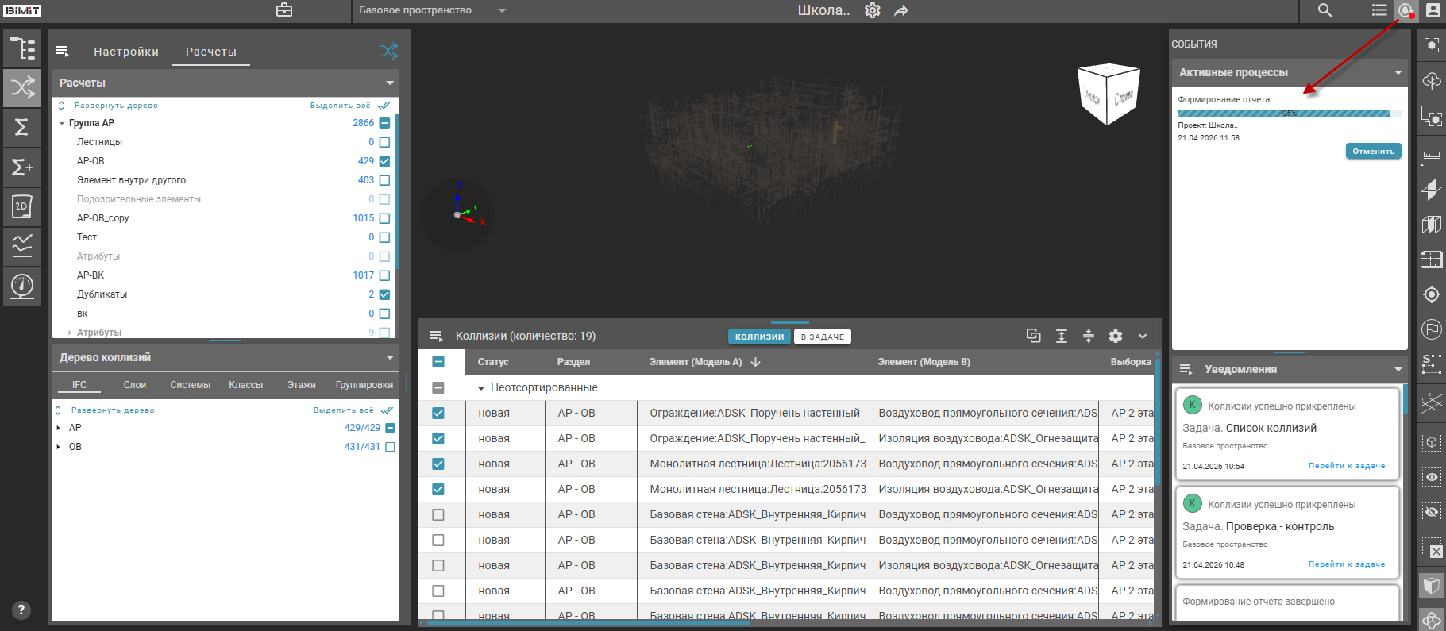
Task: Open the briefcase icon in top bar
Action: pos(284,10)
